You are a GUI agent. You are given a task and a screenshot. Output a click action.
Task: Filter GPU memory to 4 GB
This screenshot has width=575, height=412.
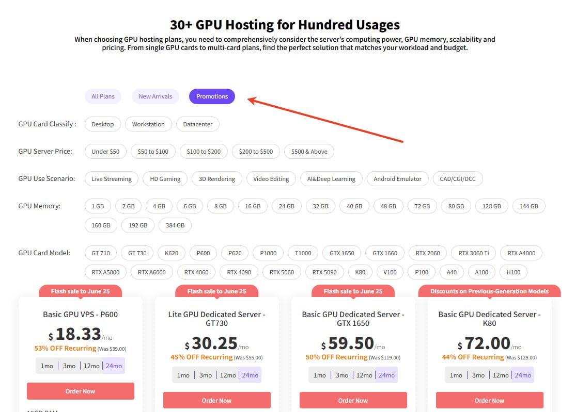[159, 206]
